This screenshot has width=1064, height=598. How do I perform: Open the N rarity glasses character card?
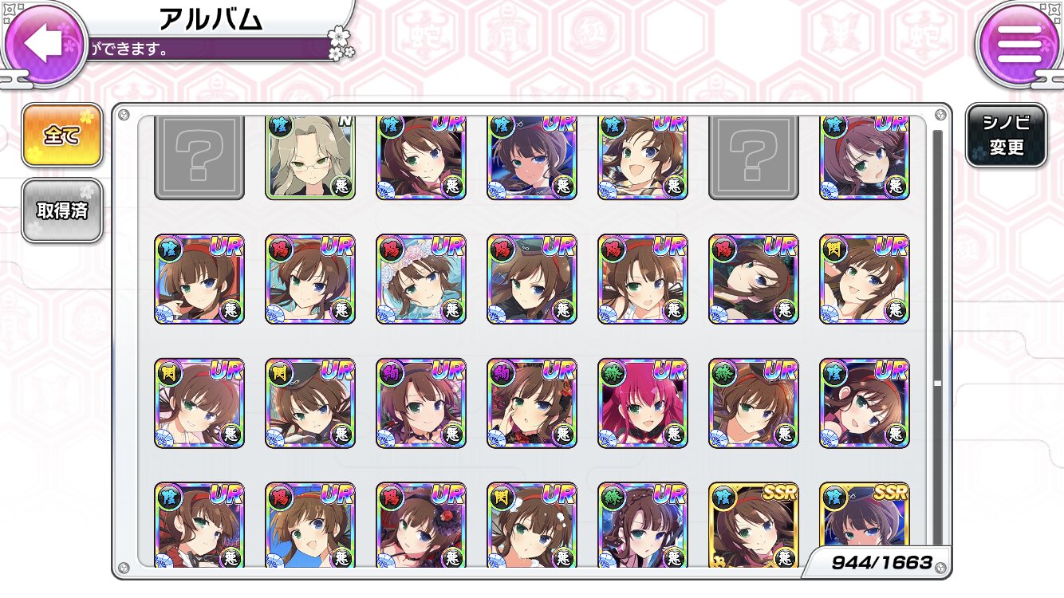pos(309,157)
